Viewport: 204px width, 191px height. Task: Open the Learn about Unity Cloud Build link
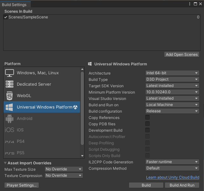point(173,177)
